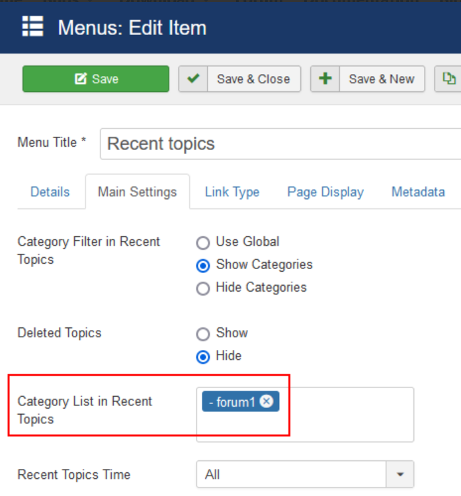Set Deleted Topics to Hide
This screenshot has width=461, height=496.
(x=204, y=357)
